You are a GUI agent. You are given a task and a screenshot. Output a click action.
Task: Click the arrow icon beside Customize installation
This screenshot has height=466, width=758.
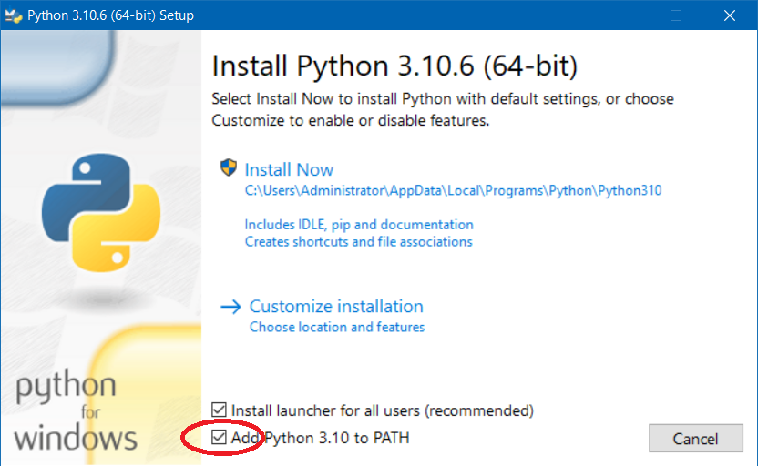(x=230, y=307)
